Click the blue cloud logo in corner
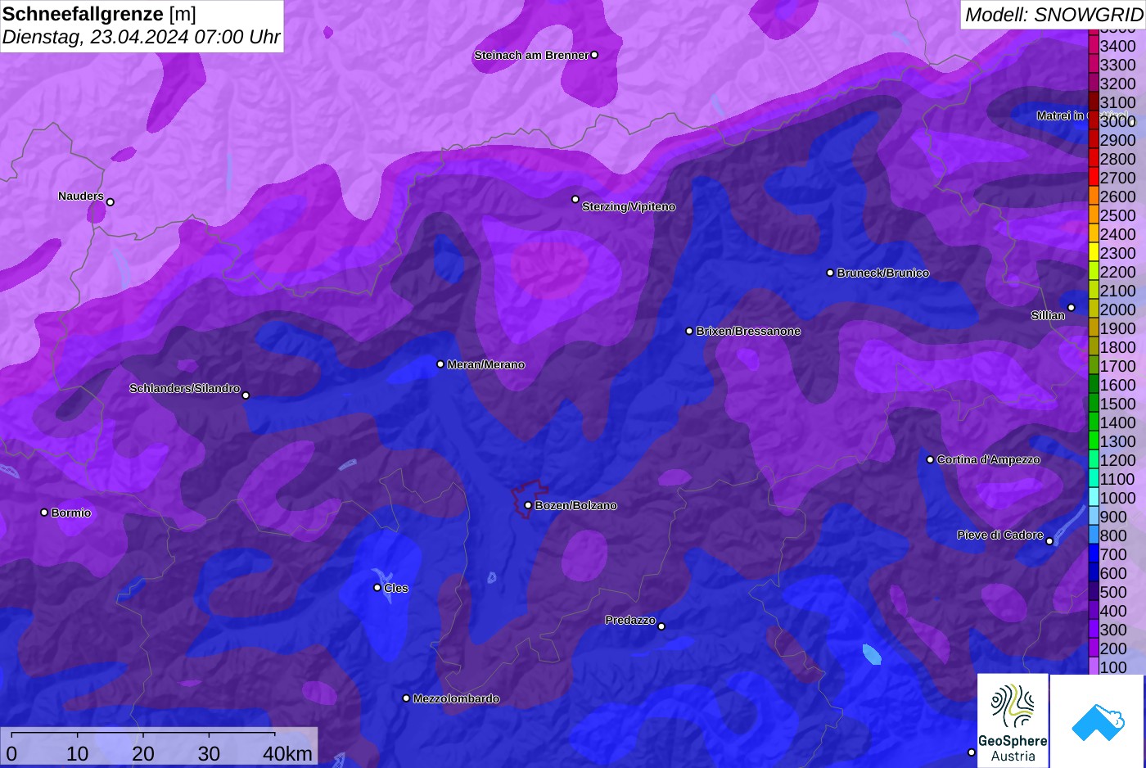Image resolution: width=1146 pixels, height=768 pixels. tap(1098, 722)
